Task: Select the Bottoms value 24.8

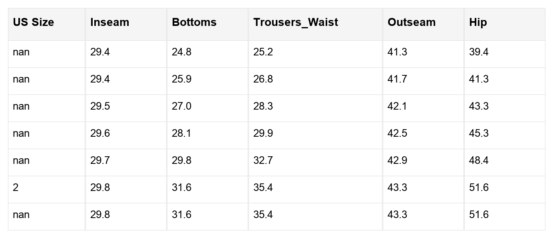Action: (182, 52)
